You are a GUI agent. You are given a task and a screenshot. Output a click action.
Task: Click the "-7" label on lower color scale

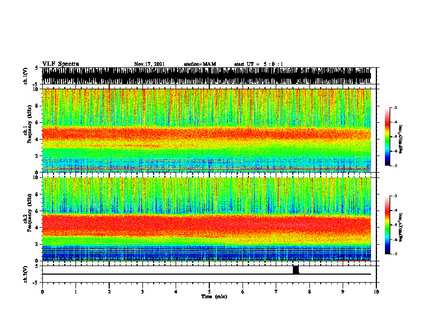pyautogui.click(x=395, y=254)
